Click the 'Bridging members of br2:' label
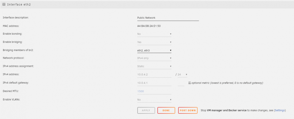This screenshot has height=119, width=294. tap(18, 50)
